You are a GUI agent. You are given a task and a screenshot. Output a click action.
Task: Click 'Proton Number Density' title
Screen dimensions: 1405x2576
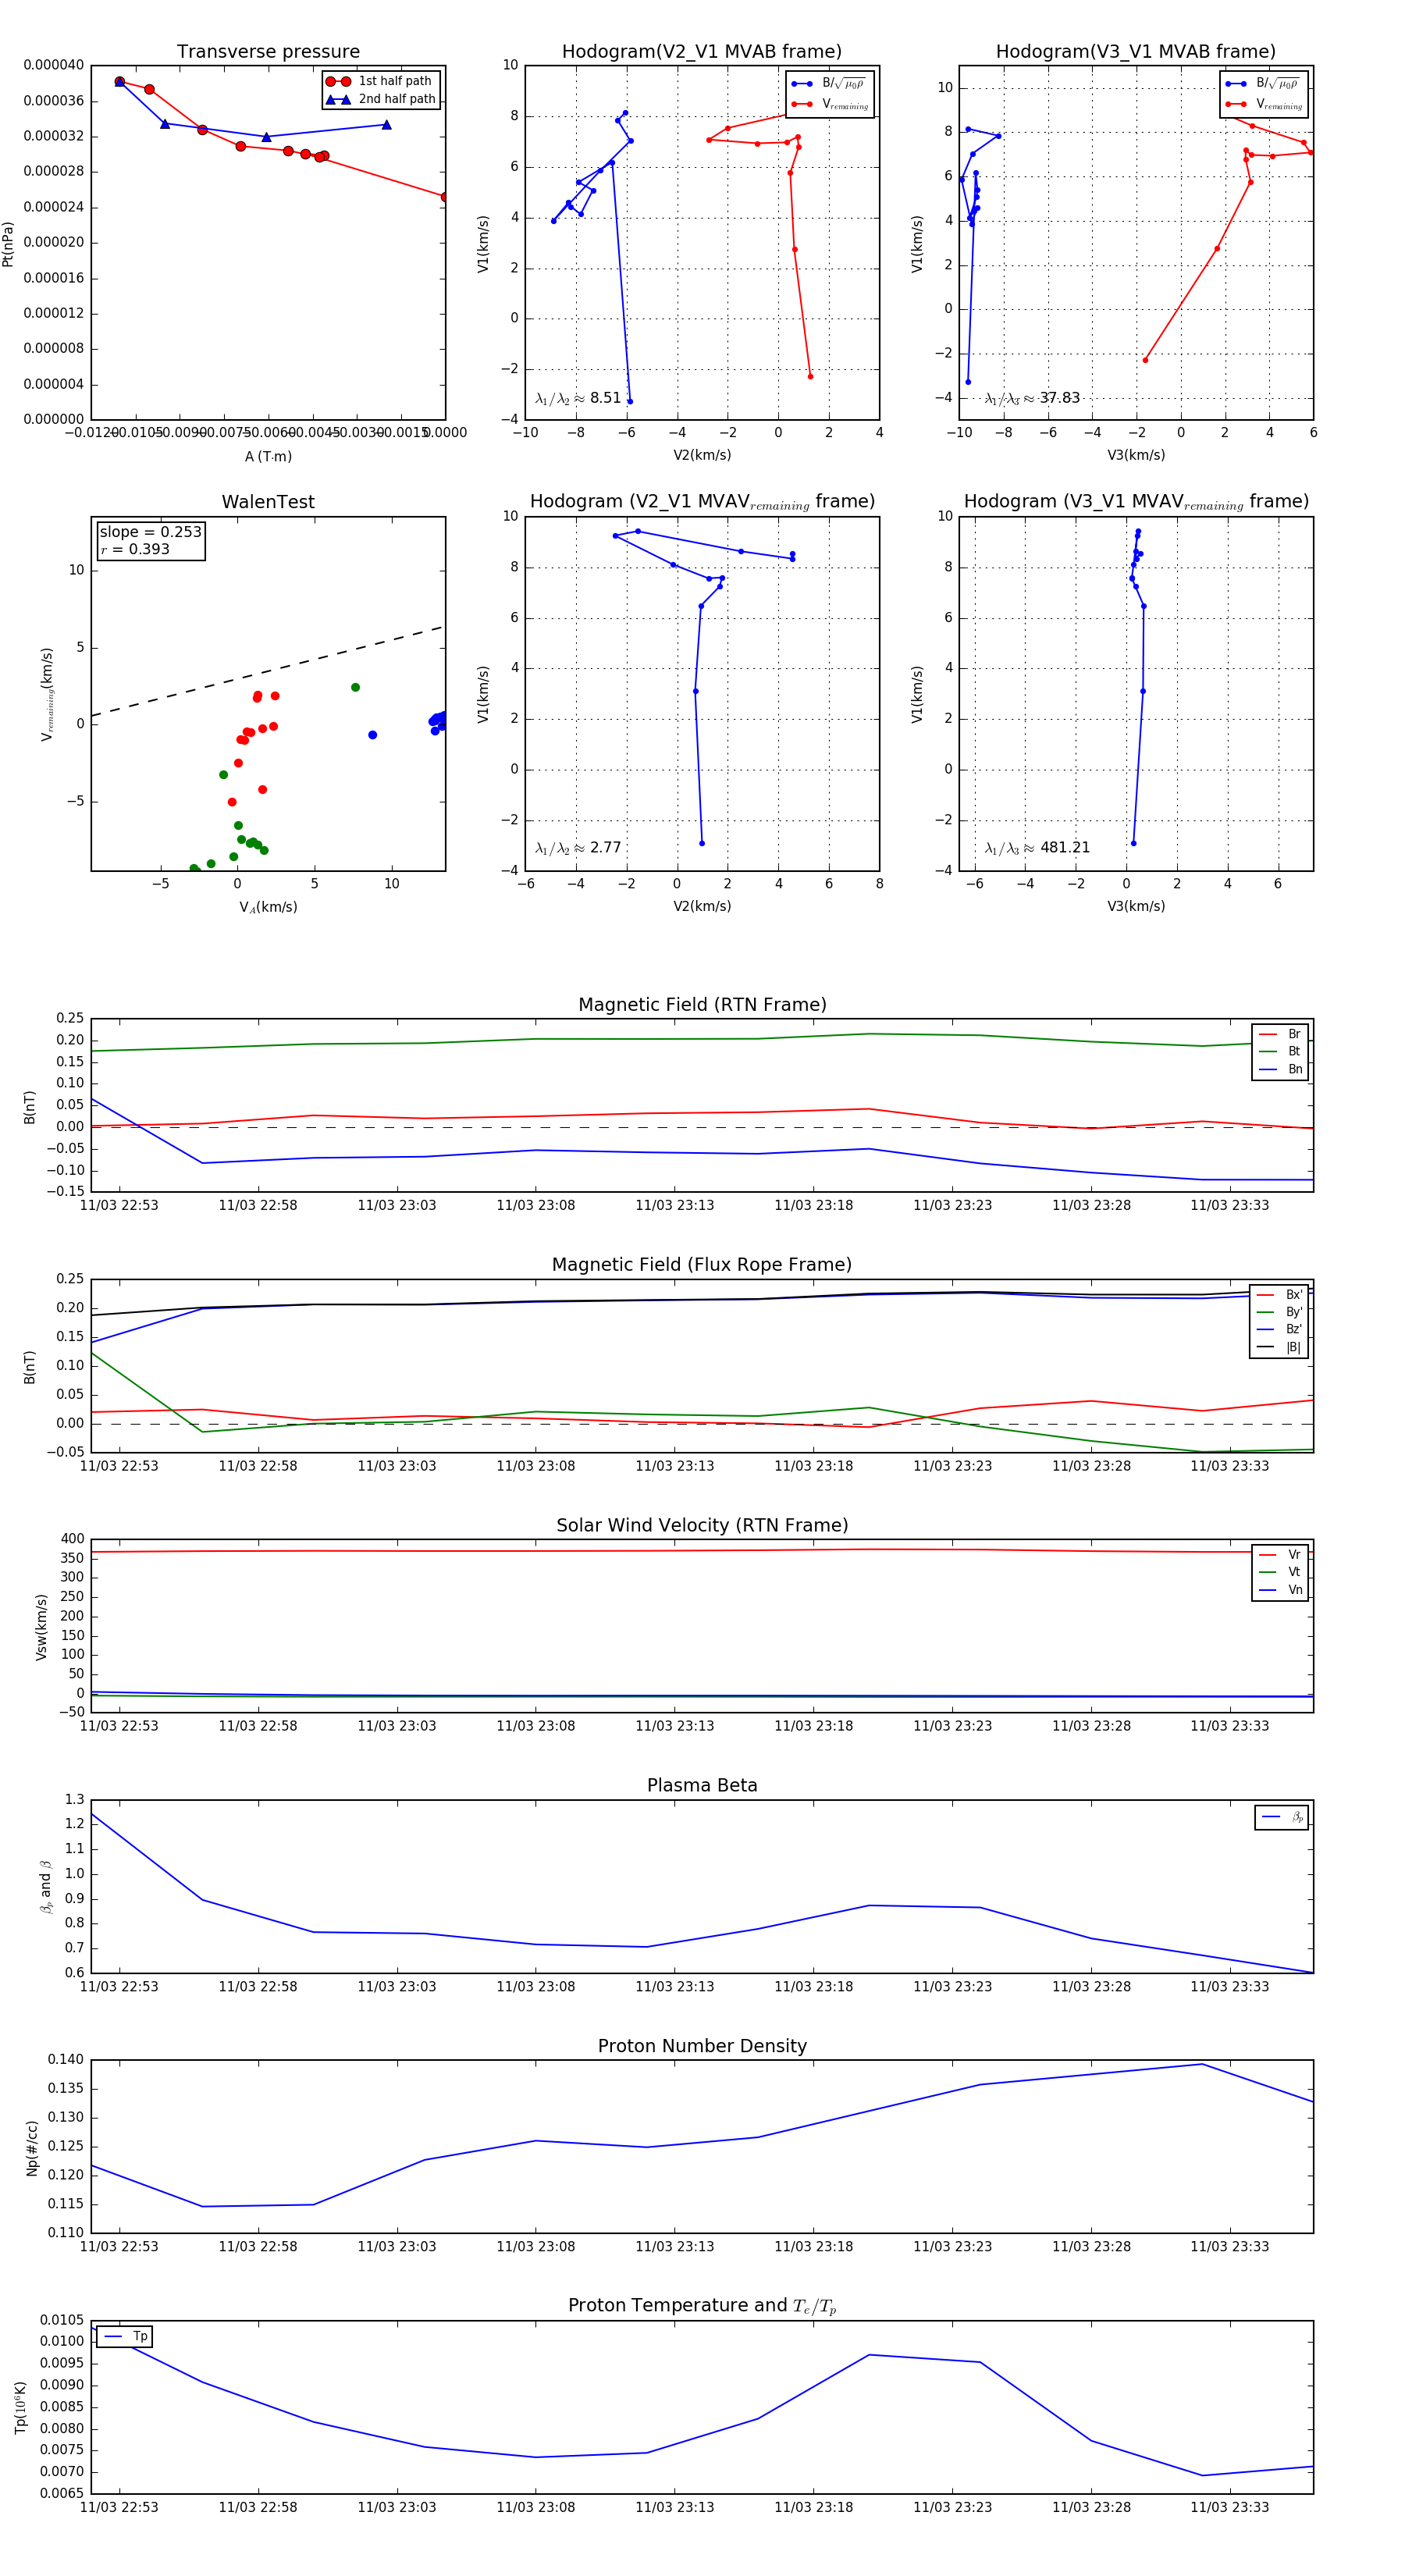coord(702,2046)
